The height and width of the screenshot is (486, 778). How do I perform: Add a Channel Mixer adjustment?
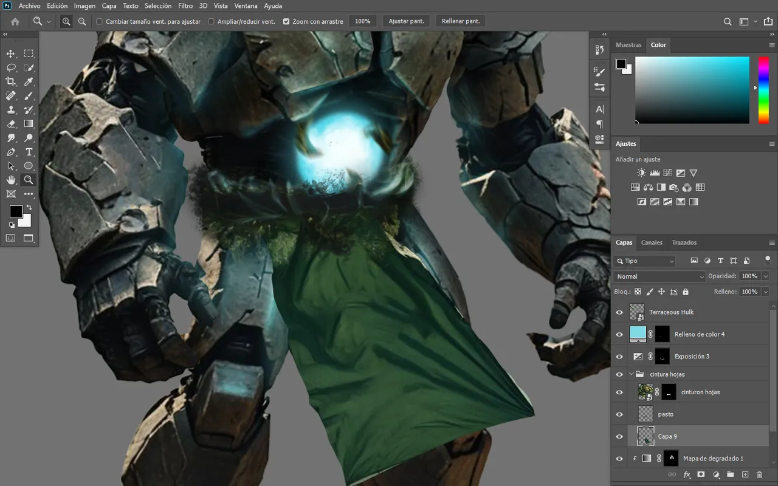pos(687,187)
